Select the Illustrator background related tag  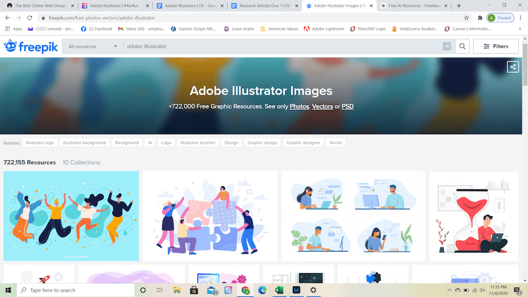point(84,142)
